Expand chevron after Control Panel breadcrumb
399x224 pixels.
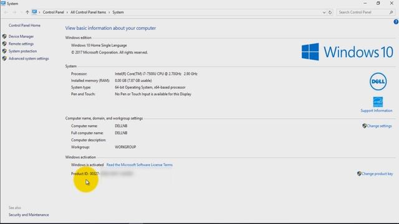67,12
